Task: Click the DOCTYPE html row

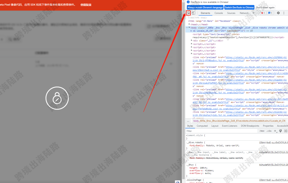Action: click(x=197, y=18)
